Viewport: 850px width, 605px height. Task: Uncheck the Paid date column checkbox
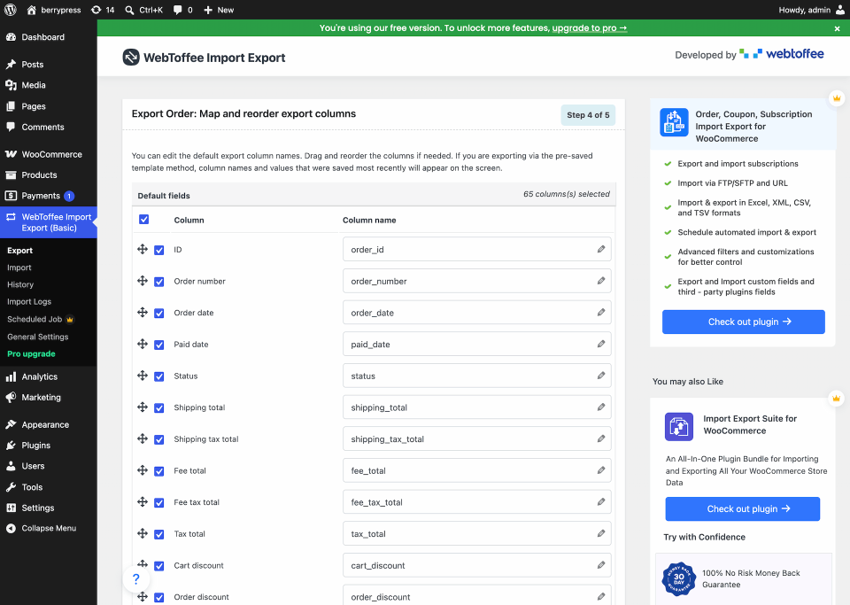[x=158, y=345]
